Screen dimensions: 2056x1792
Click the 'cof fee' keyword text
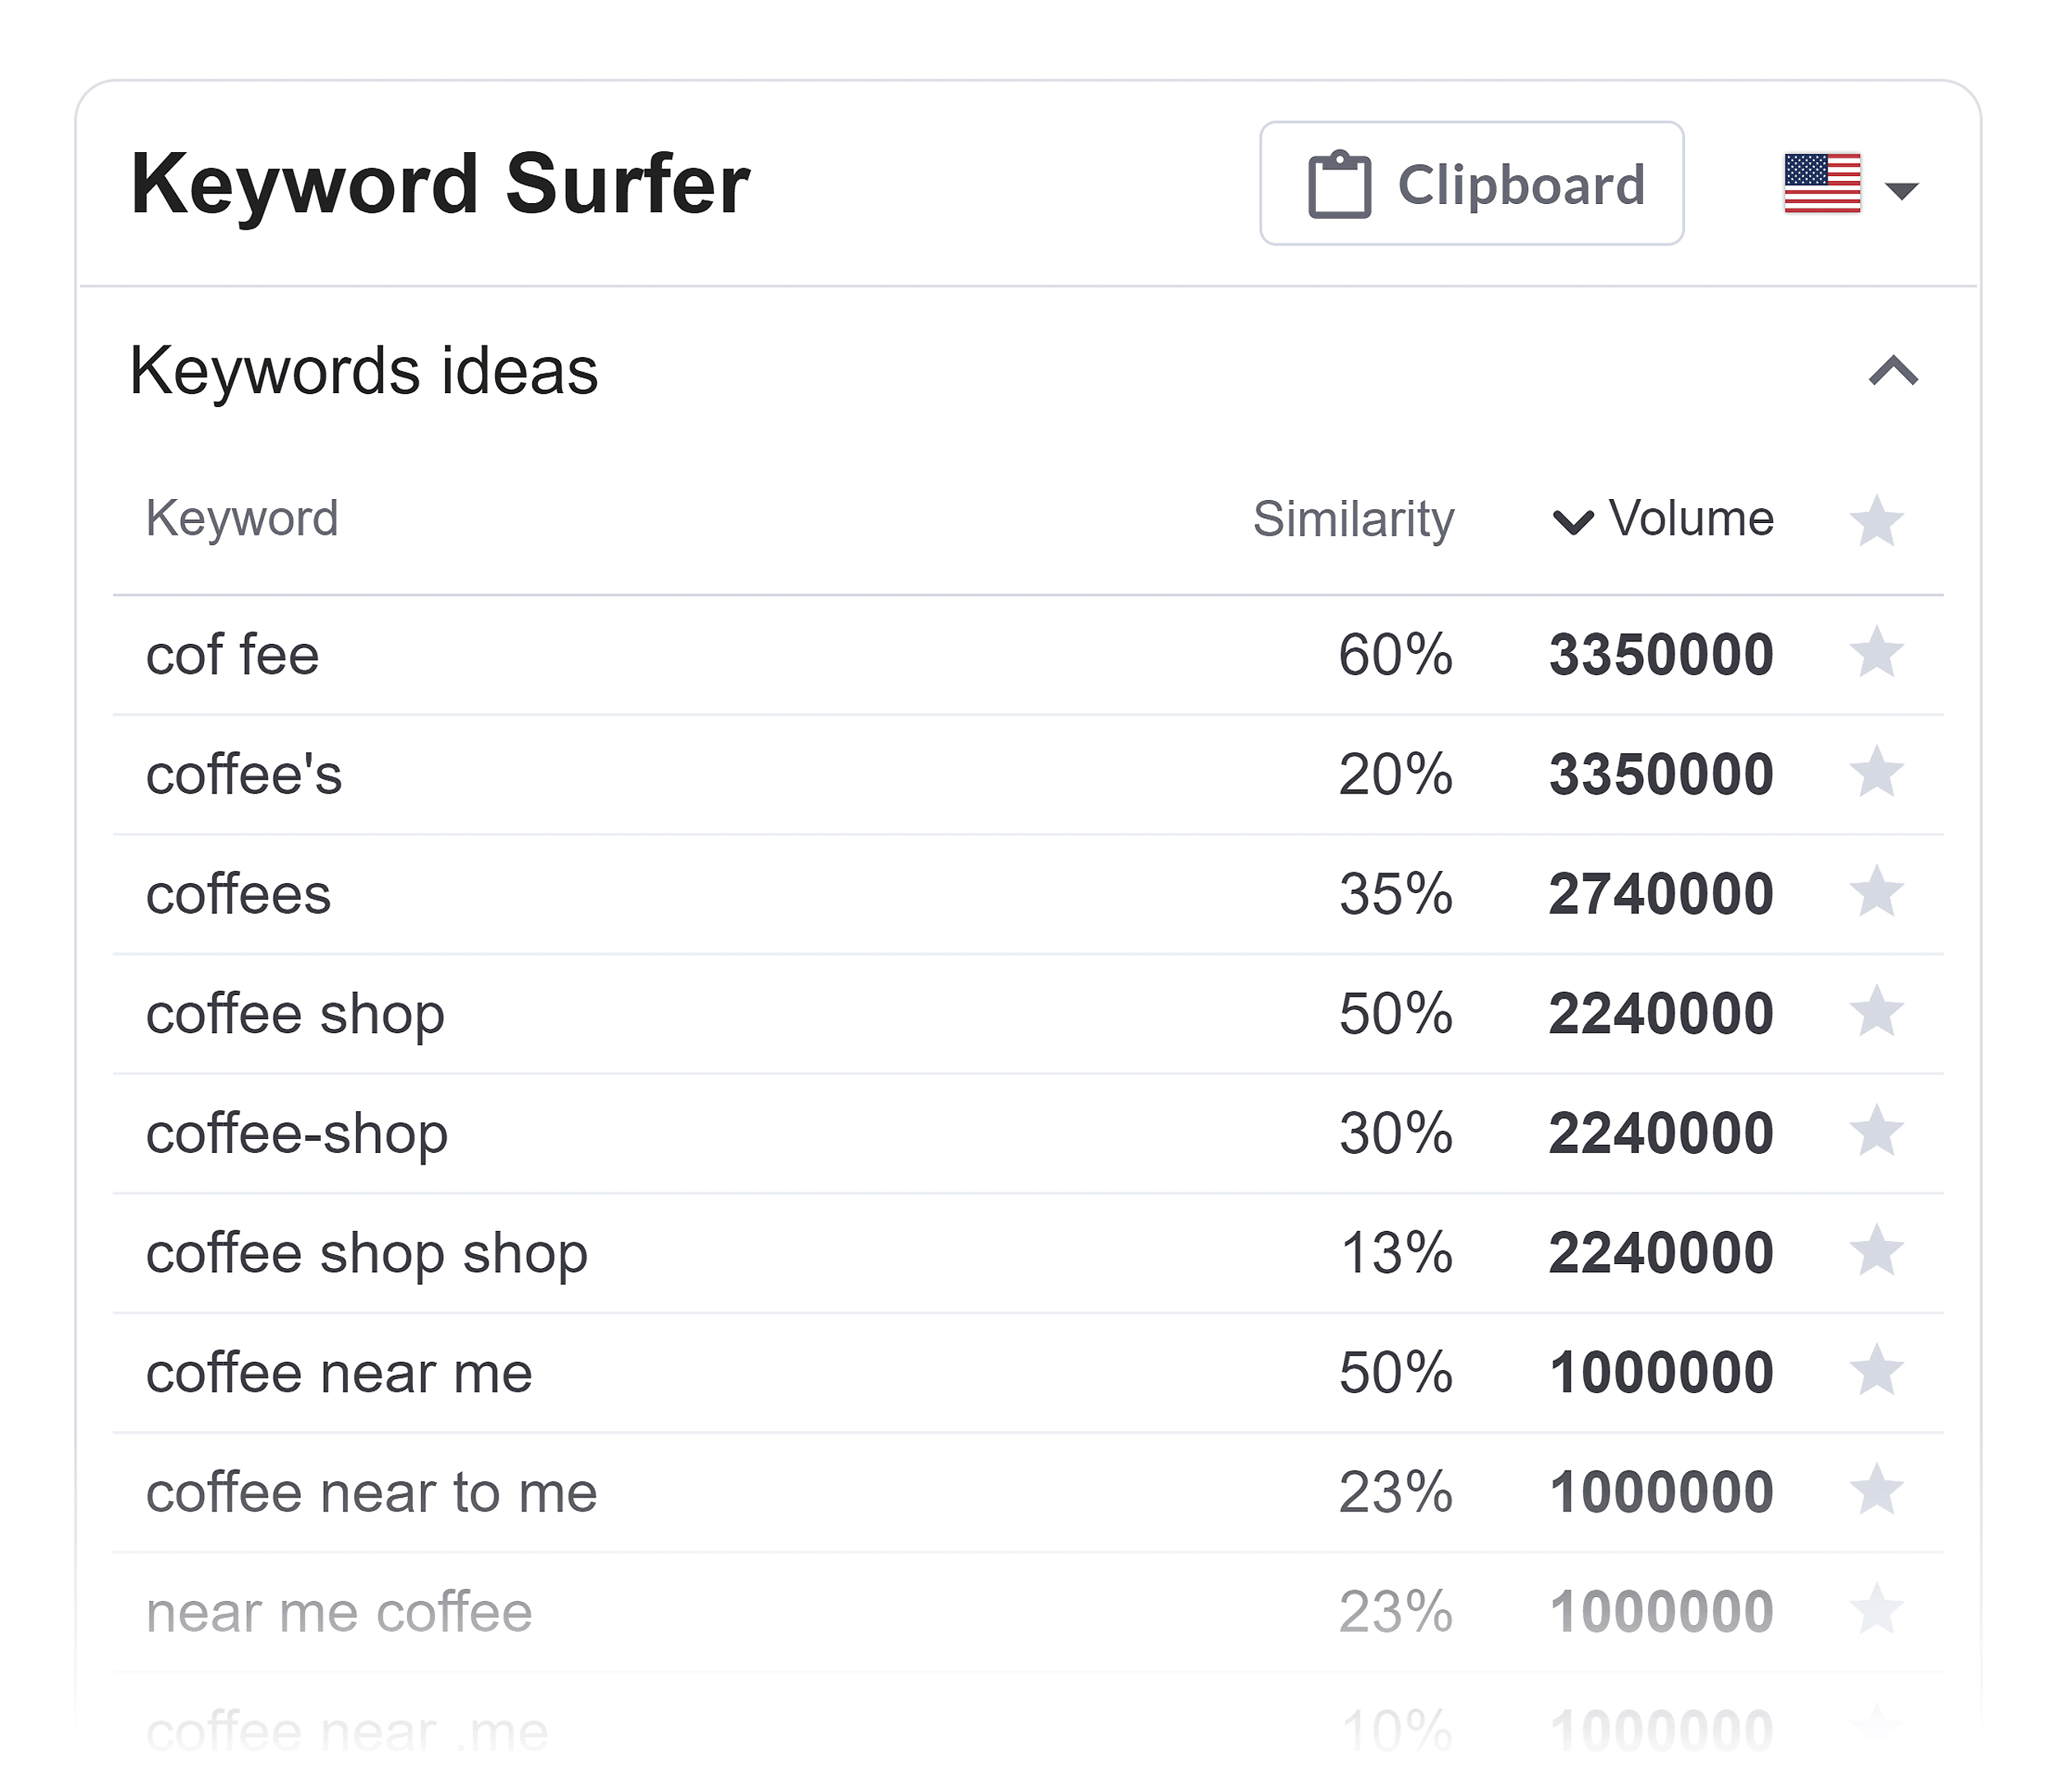tap(232, 655)
